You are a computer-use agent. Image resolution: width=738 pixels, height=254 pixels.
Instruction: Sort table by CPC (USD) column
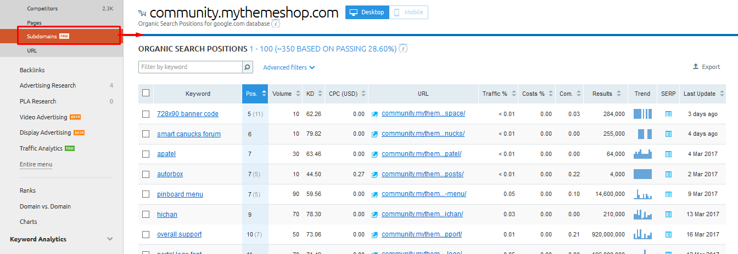pos(346,94)
